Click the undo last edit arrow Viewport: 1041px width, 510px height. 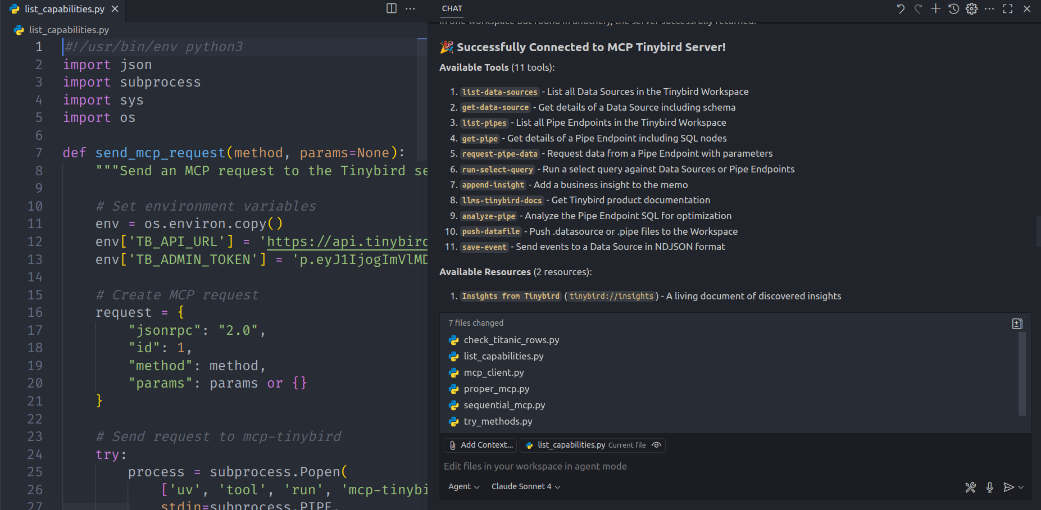[x=901, y=9]
